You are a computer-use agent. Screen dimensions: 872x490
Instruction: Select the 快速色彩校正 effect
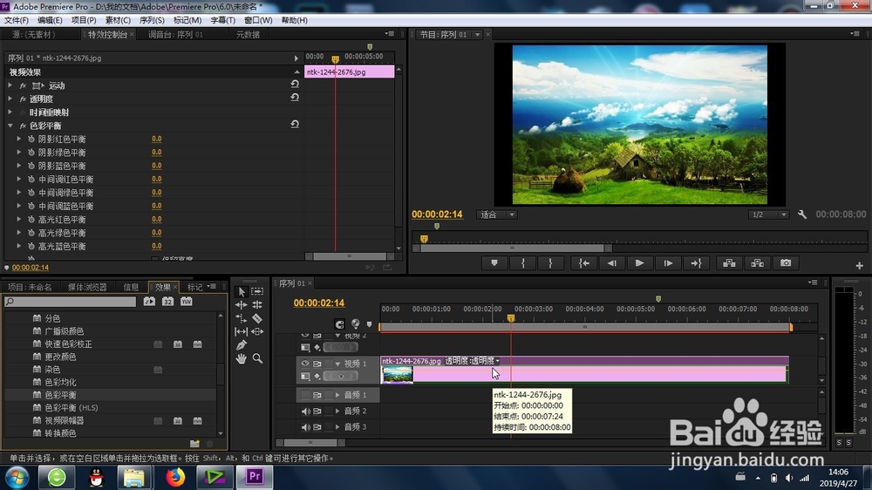68,344
